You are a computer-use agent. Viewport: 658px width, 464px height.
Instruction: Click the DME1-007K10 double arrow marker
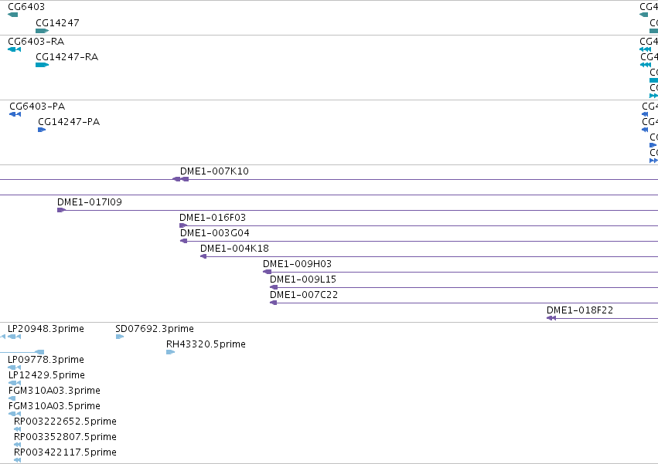(180, 179)
